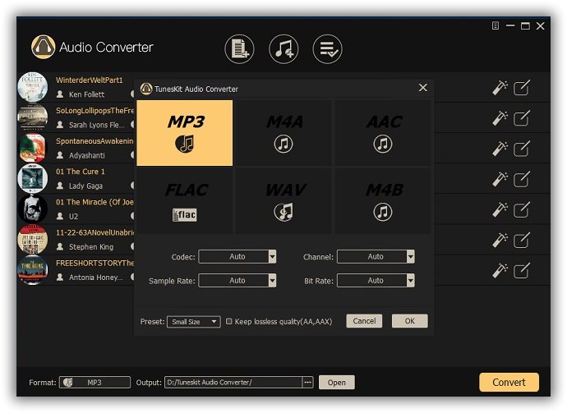Viewport: 567px width, 413px height.
Task: Click the Audio Converter headphone logo
Action: [43, 47]
